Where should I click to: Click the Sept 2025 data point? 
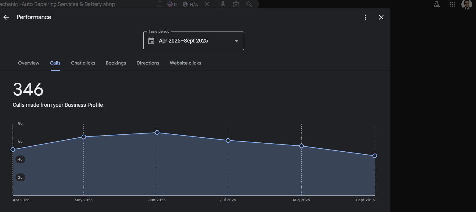click(375, 156)
